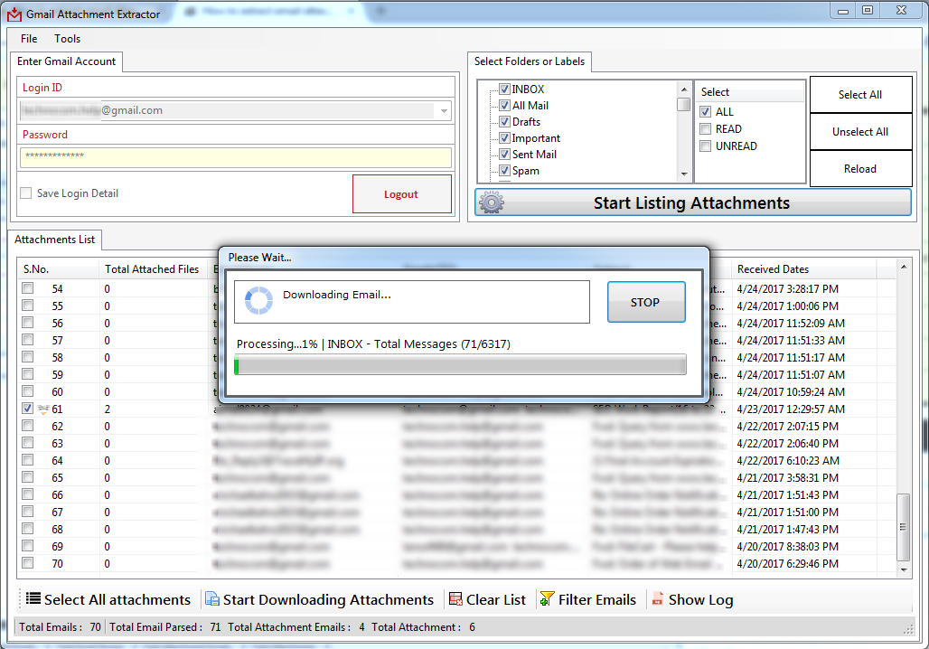Click the S.No. column header
Viewport: 929px width, 649px height.
click(58, 269)
